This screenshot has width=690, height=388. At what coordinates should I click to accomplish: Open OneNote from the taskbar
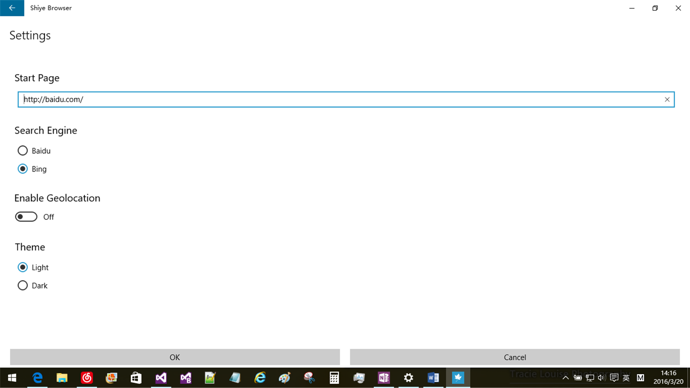tap(384, 378)
